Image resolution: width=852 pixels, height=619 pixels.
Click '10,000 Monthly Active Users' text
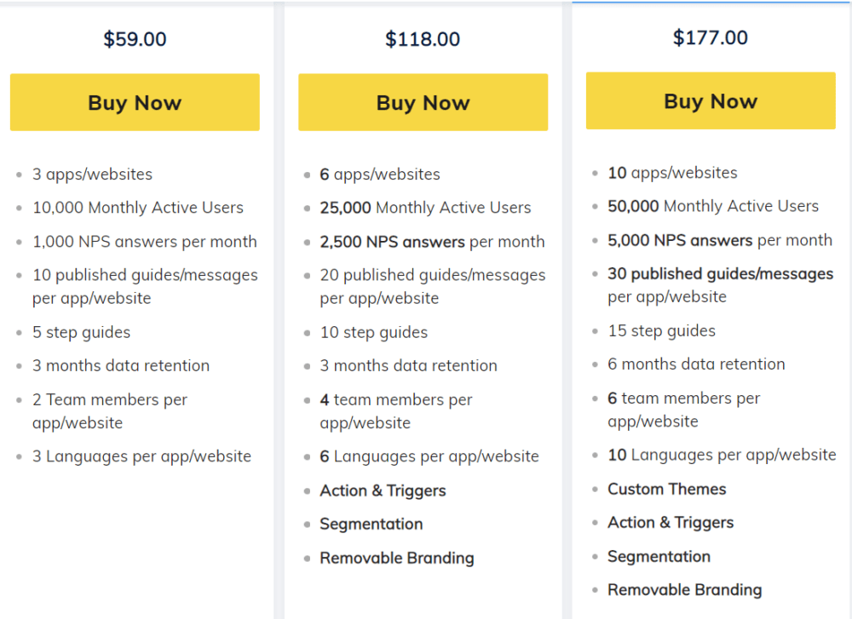coord(138,208)
